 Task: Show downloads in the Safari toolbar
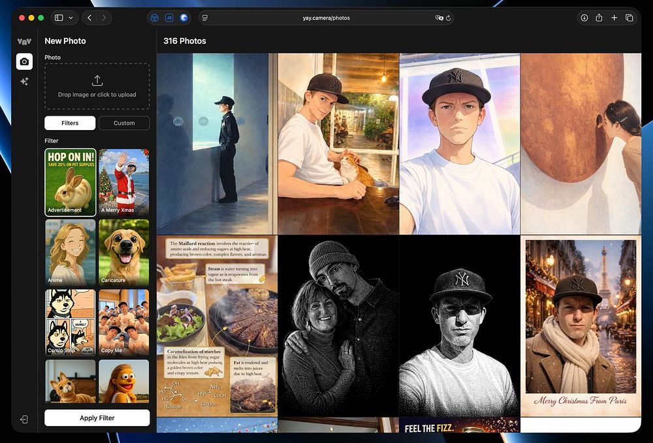click(584, 18)
